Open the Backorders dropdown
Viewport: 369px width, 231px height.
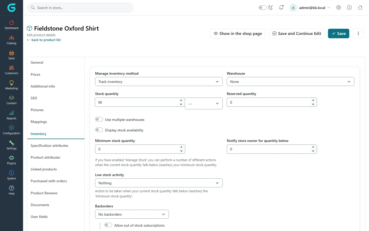click(x=132, y=214)
